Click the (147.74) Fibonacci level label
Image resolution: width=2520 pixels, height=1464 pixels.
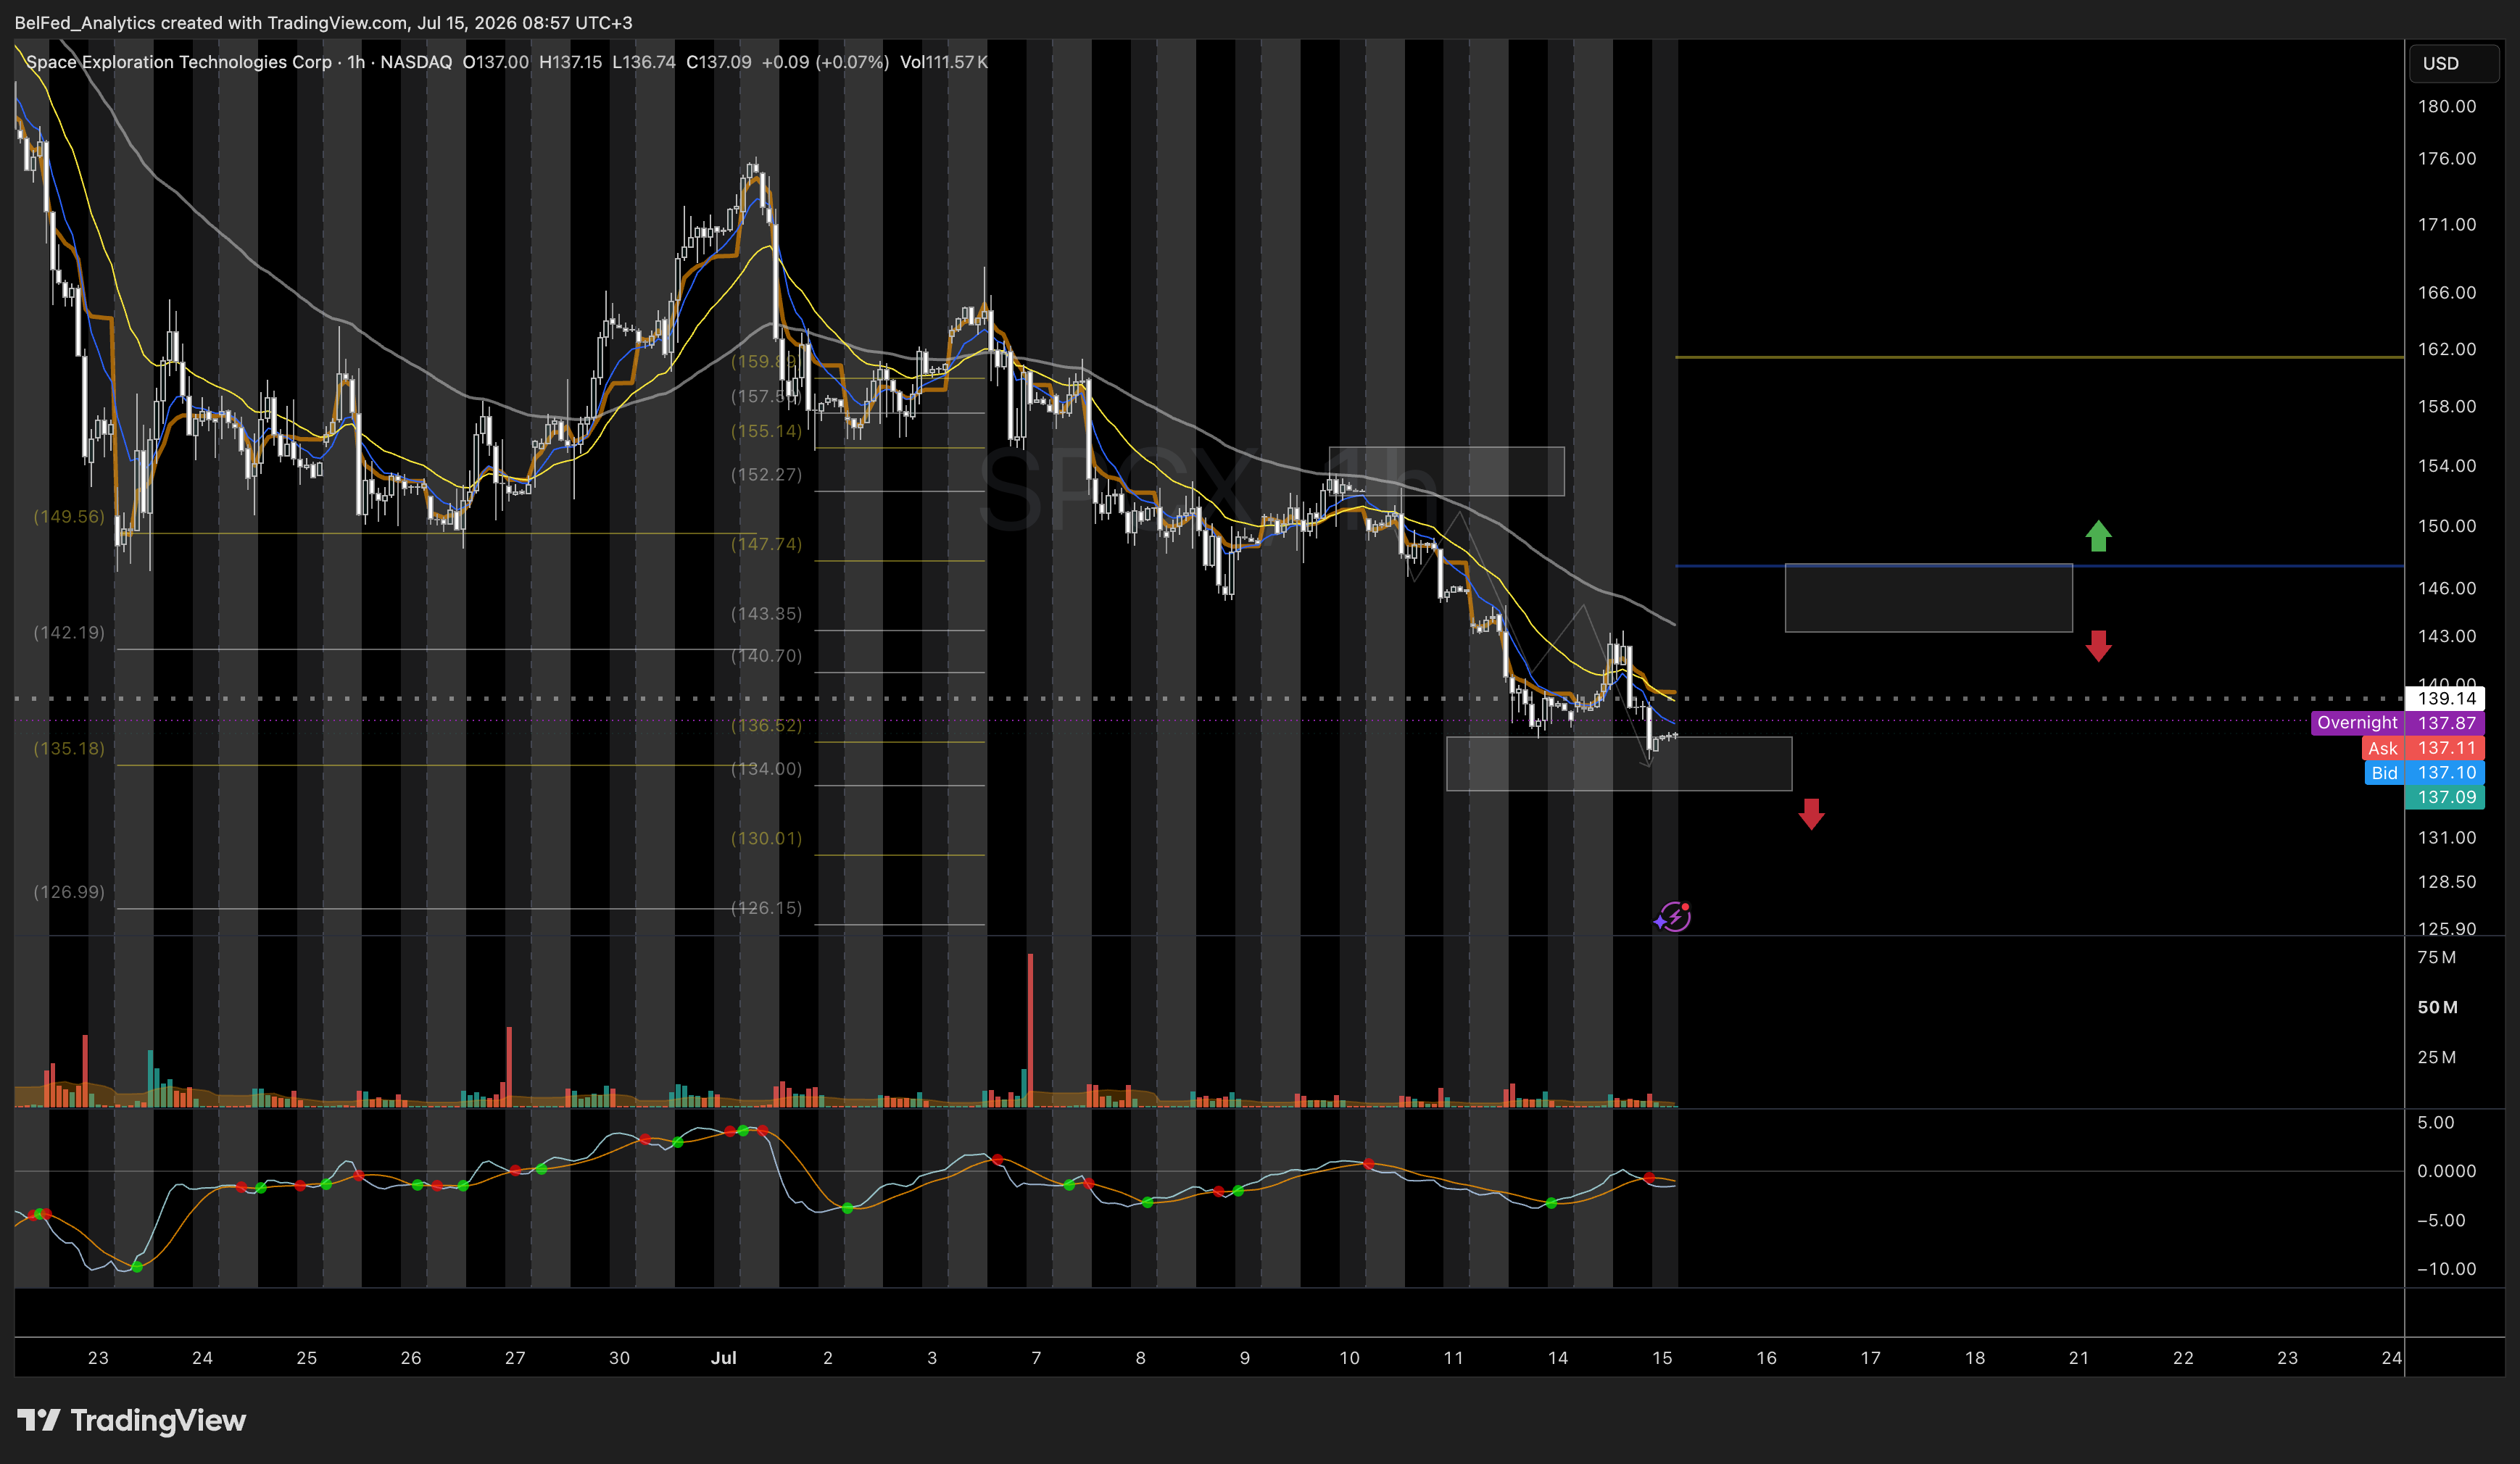(766, 544)
